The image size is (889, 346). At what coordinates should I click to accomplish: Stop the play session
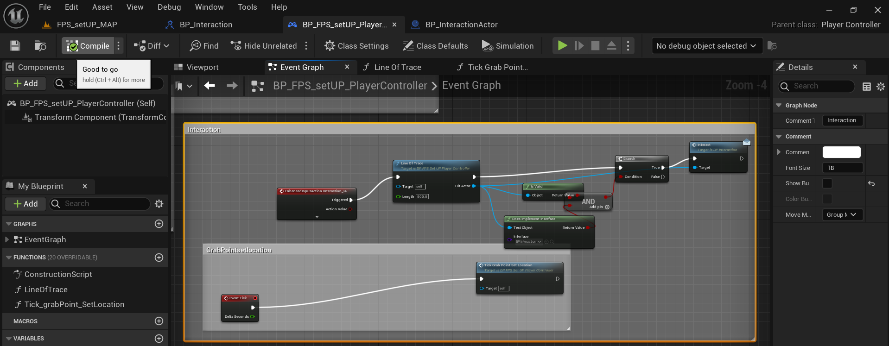coord(596,45)
